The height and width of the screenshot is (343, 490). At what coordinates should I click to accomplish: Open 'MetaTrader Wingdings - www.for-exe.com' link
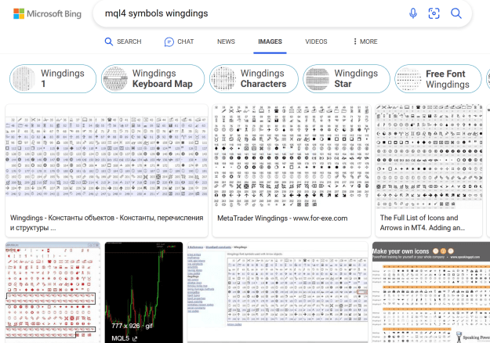click(282, 218)
